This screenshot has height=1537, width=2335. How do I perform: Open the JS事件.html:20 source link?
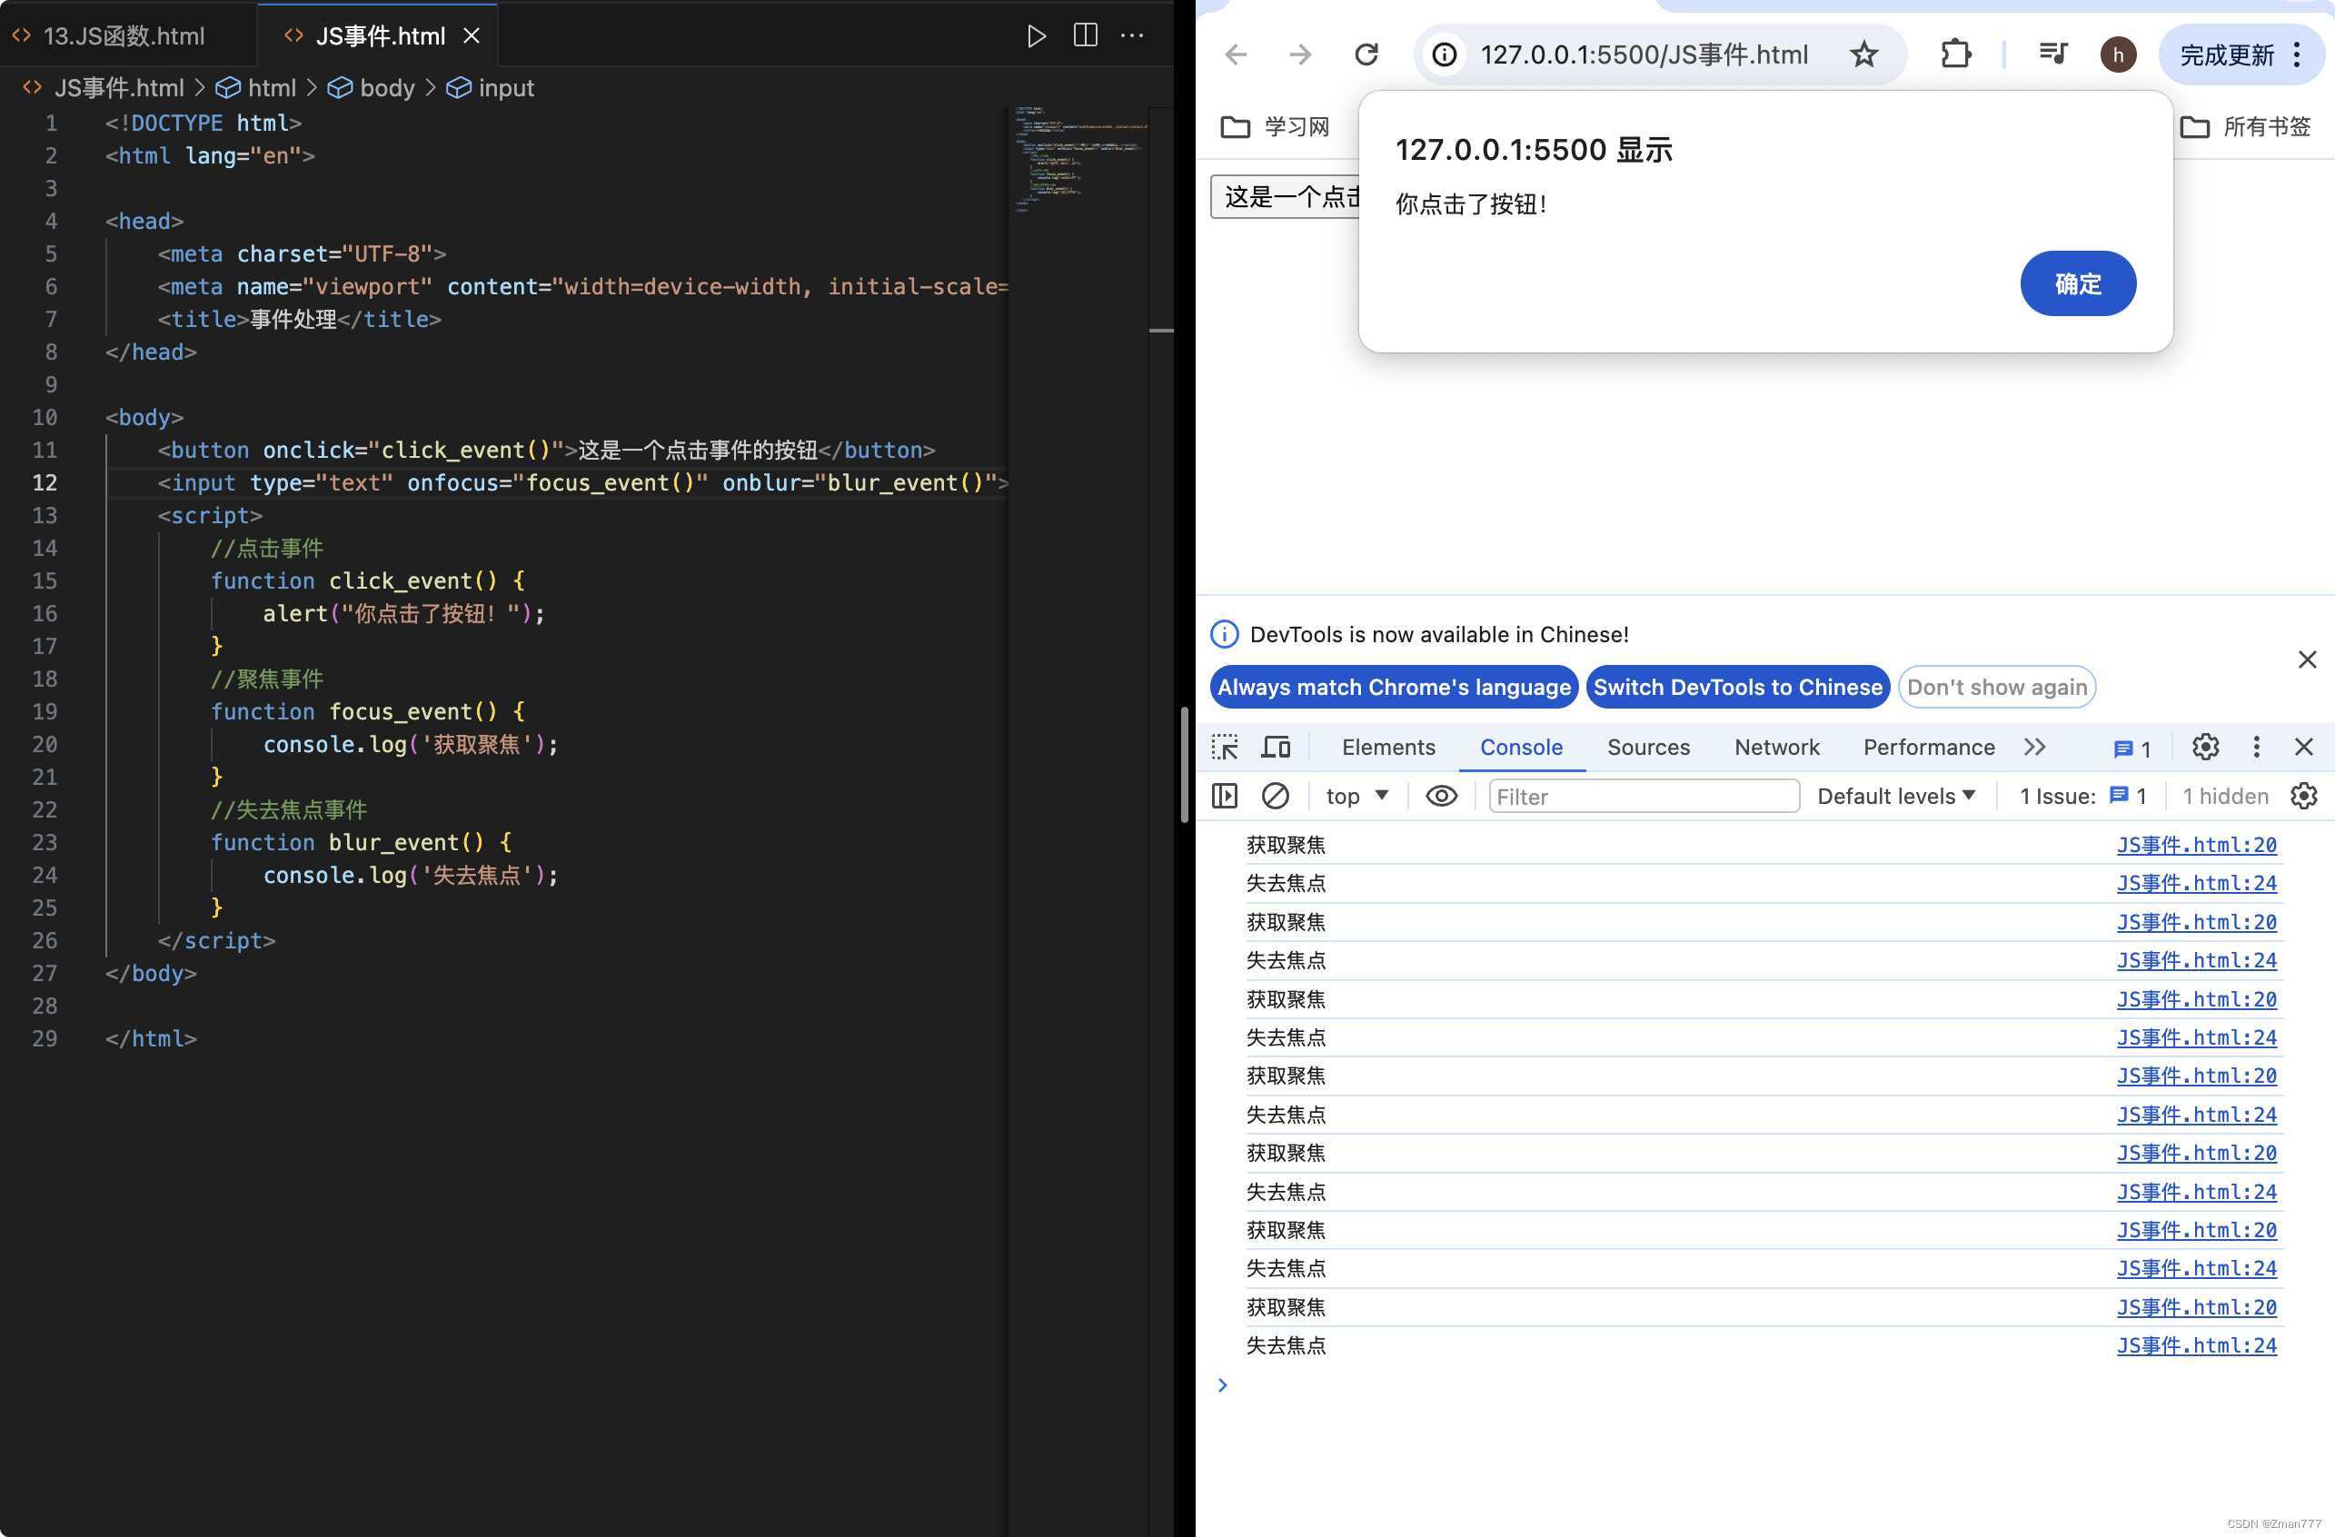tap(2197, 845)
